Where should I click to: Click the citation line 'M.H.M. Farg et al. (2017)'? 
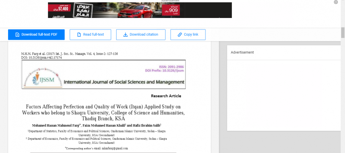69,54
